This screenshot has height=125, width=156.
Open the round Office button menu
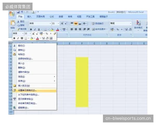point(12,14)
